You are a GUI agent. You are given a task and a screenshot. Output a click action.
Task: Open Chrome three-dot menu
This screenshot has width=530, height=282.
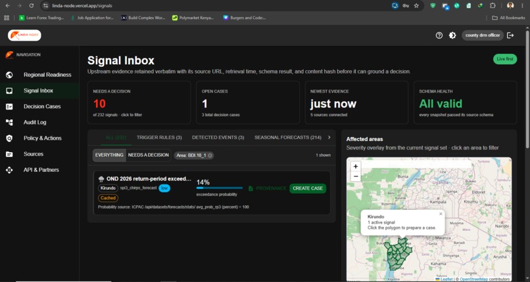(x=523, y=6)
